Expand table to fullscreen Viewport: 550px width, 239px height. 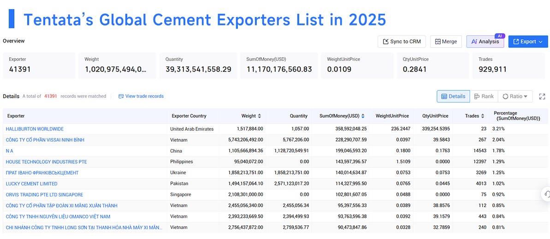pos(542,96)
